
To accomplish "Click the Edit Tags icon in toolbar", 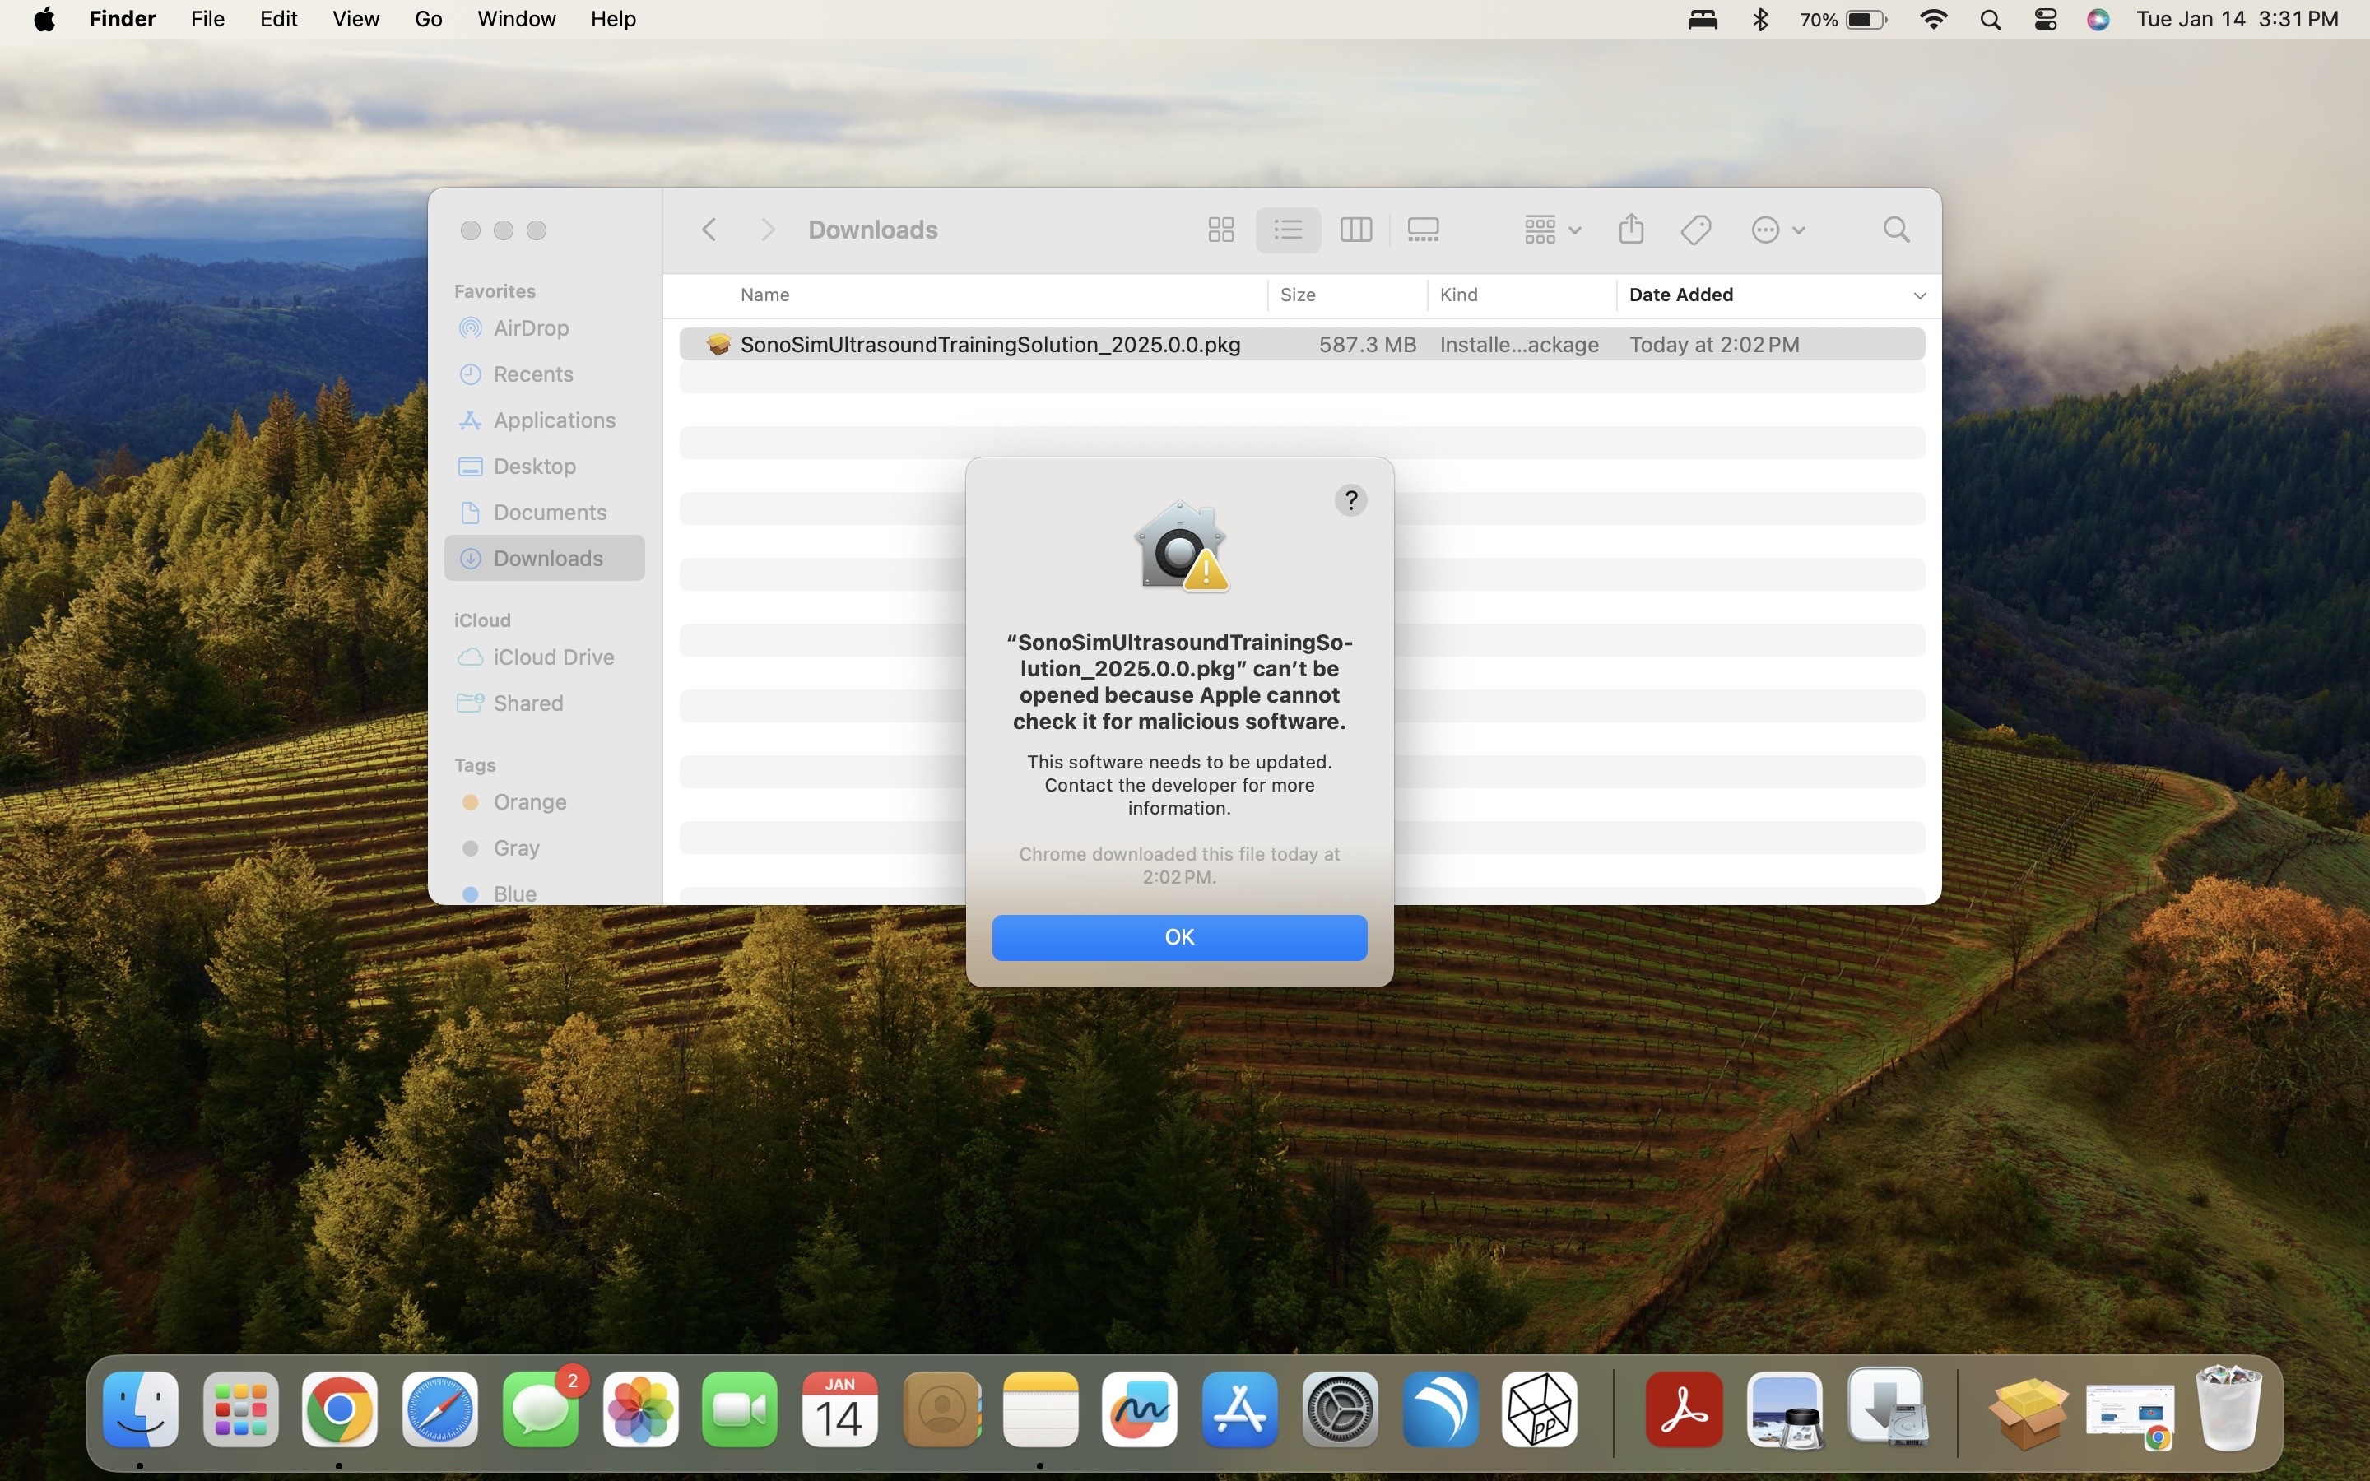I will (x=1695, y=230).
